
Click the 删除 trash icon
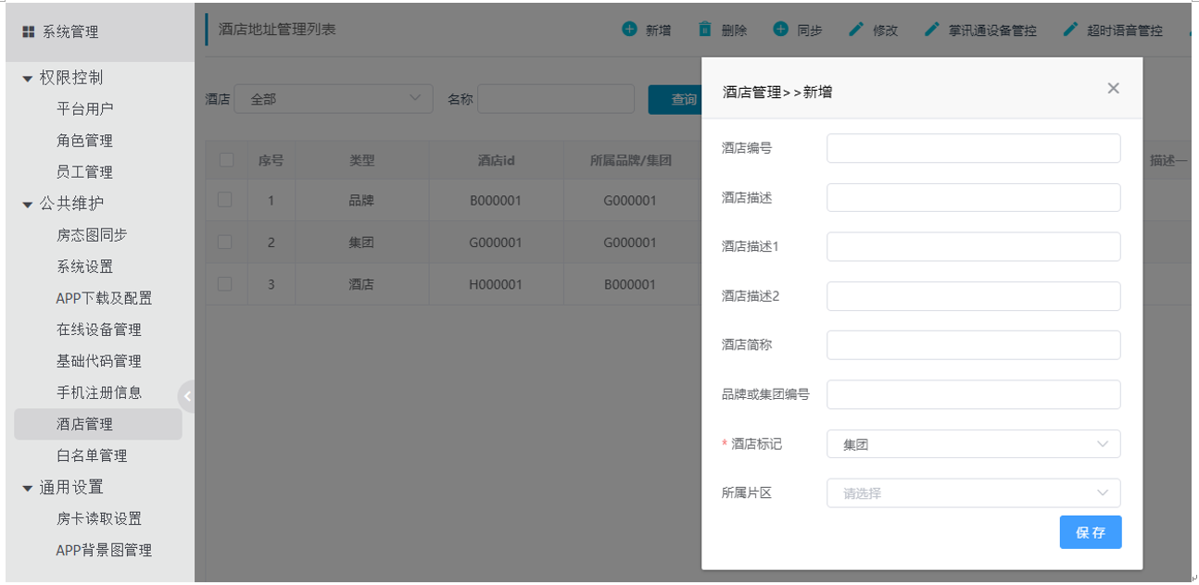coord(705,30)
